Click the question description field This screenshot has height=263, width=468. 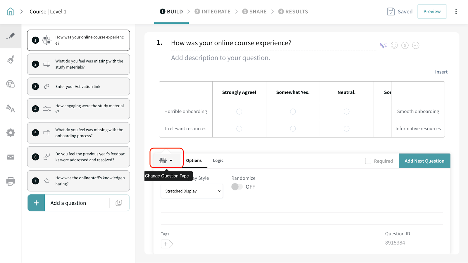point(221,58)
